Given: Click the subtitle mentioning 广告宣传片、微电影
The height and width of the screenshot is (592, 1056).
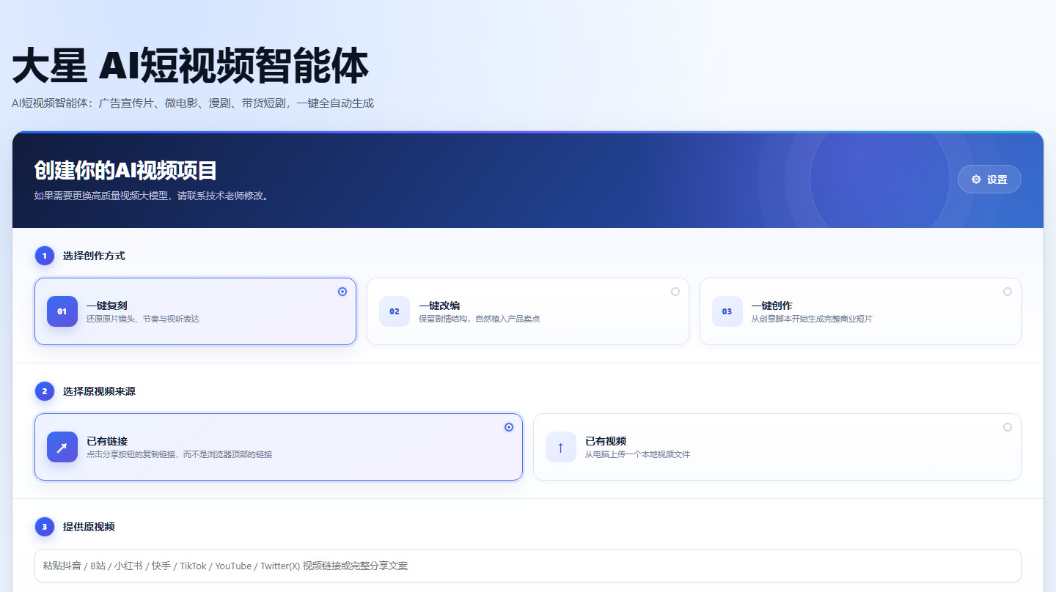Looking at the screenshot, I should [x=193, y=103].
